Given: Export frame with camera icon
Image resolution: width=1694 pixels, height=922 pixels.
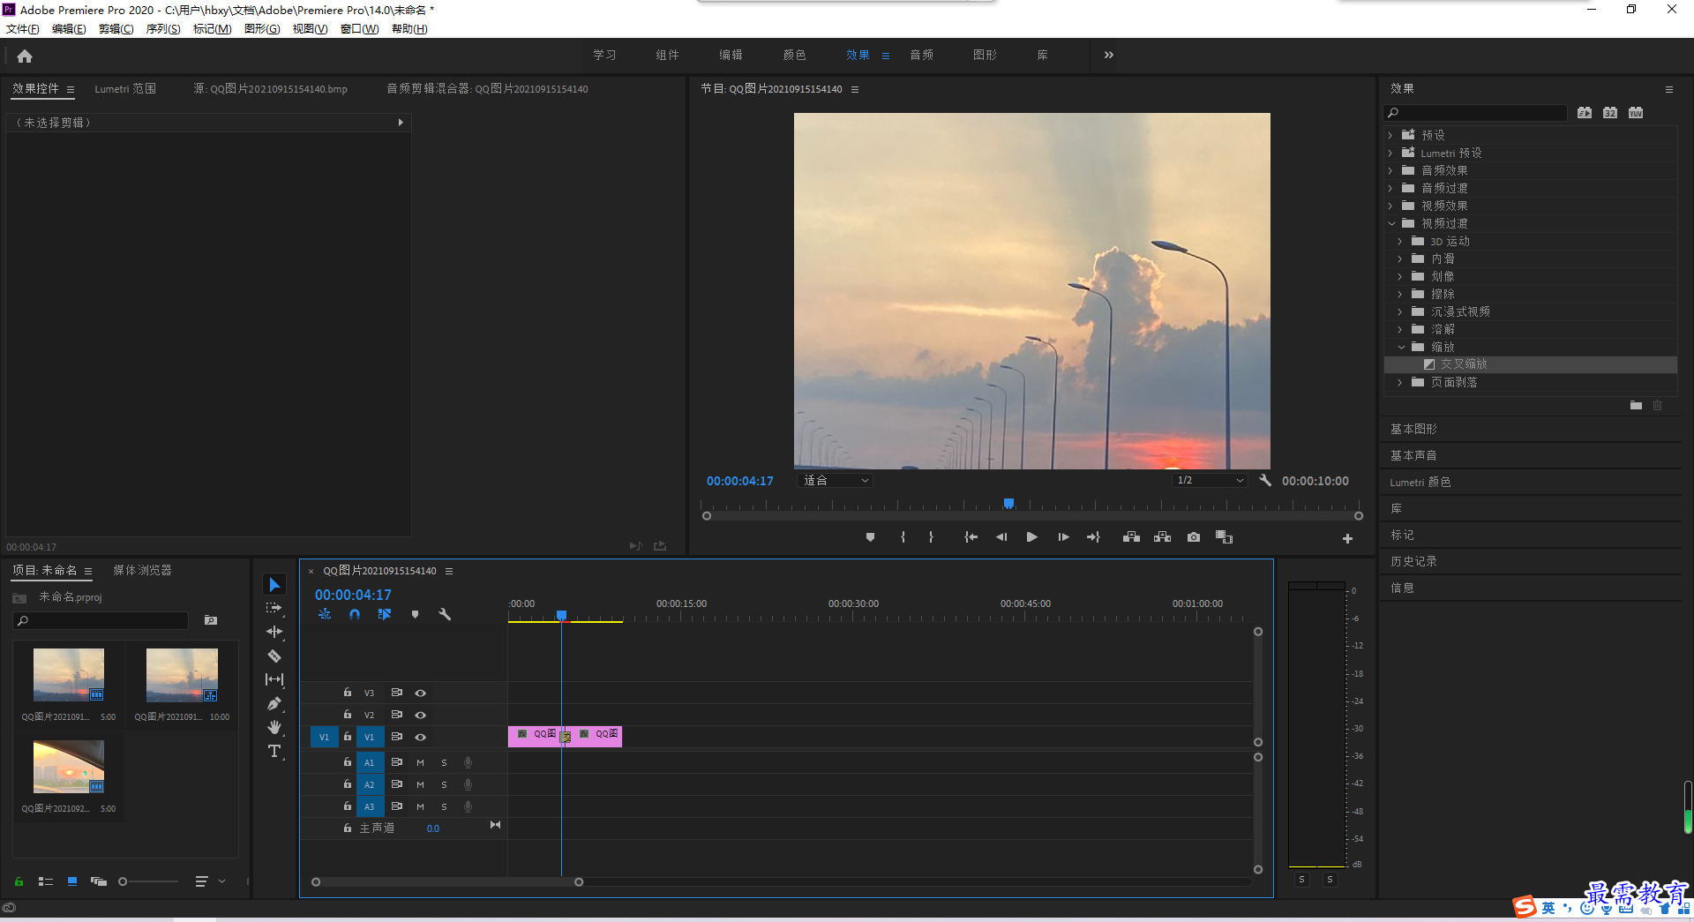Looking at the screenshot, I should (1194, 537).
